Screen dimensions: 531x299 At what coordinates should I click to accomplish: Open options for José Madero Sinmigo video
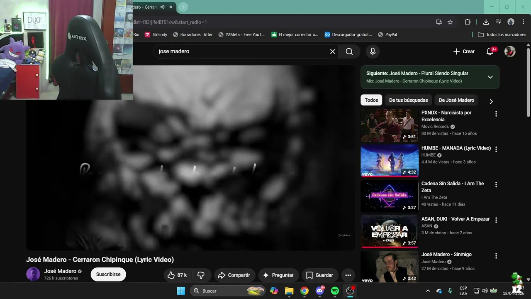click(496, 256)
